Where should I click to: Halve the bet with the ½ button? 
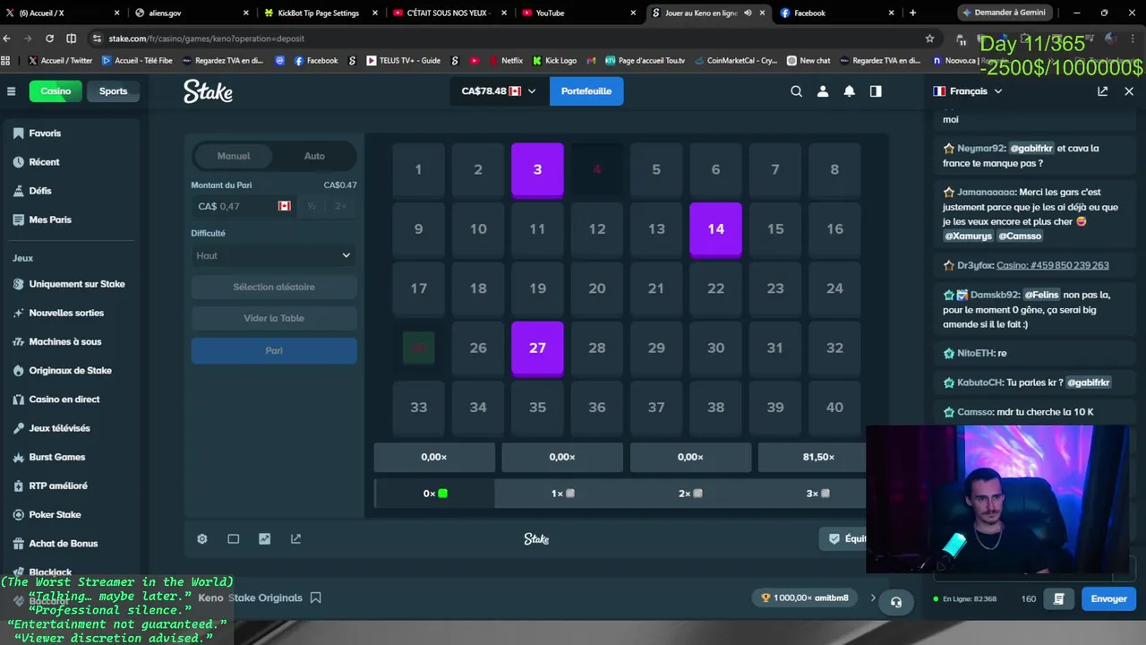point(312,206)
